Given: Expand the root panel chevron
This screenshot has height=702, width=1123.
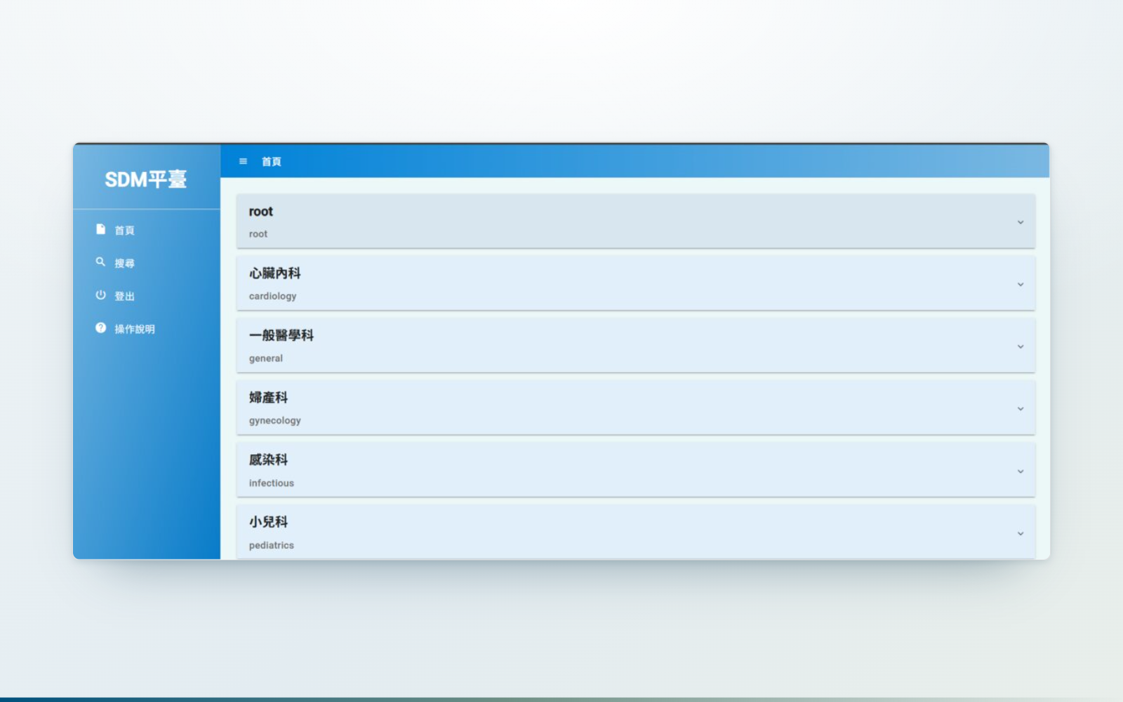Looking at the screenshot, I should tap(1021, 222).
